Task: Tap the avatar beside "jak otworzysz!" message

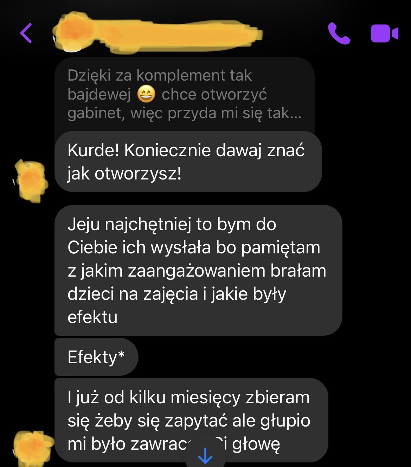Action: click(x=31, y=181)
